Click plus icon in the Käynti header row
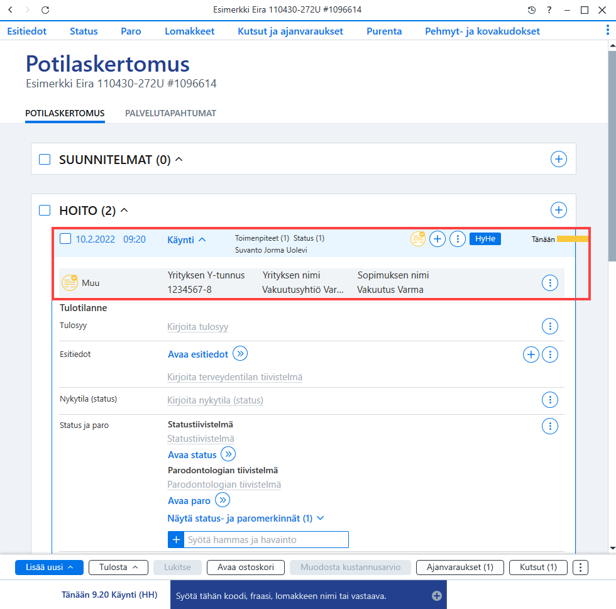 [x=437, y=238]
